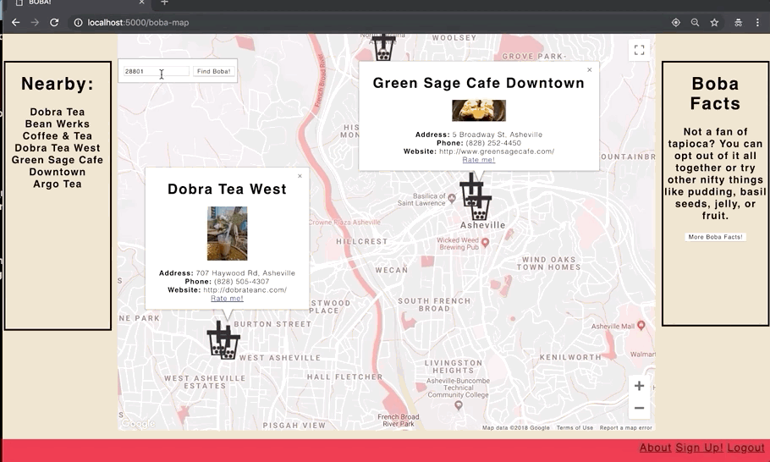Viewport: 770px width, 462px height.
Task: Open the incognito profile icon
Action: coord(738,23)
